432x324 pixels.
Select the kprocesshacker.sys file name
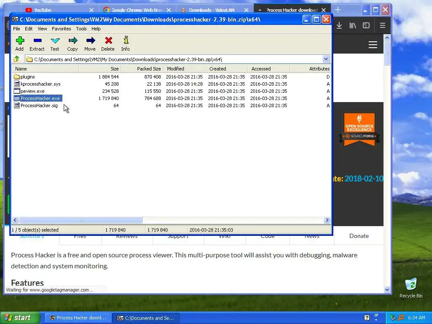(x=40, y=84)
